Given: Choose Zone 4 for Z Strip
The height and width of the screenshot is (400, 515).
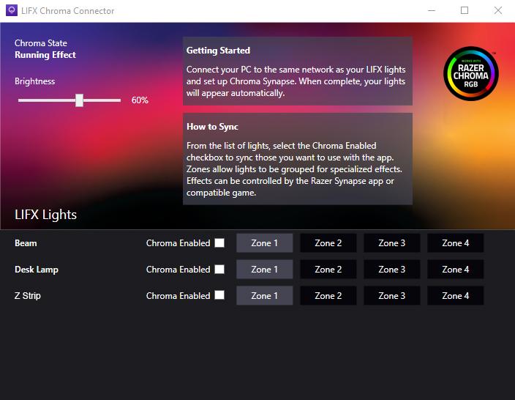Looking at the screenshot, I should click(x=456, y=296).
